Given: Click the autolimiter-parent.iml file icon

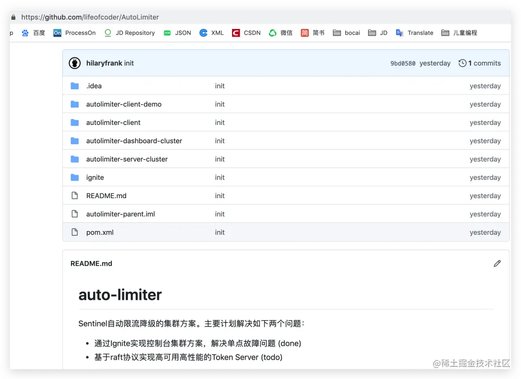Looking at the screenshot, I should tap(75, 214).
